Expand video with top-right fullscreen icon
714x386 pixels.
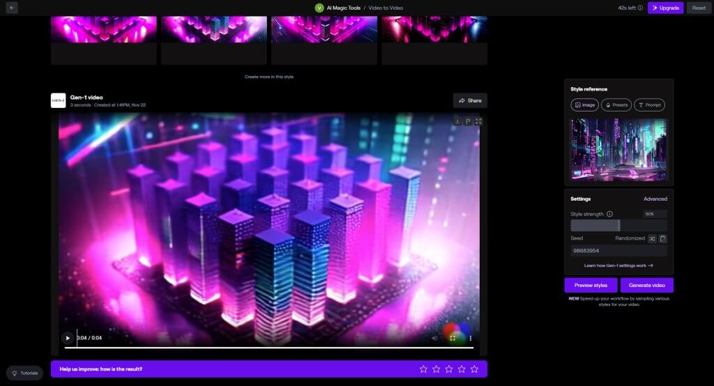click(478, 121)
